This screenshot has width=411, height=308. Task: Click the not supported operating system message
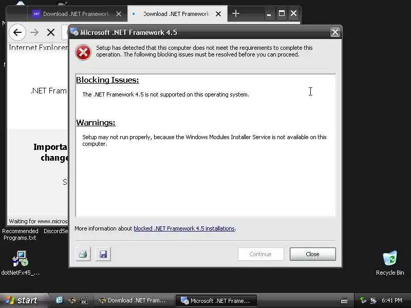[x=165, y=94]
